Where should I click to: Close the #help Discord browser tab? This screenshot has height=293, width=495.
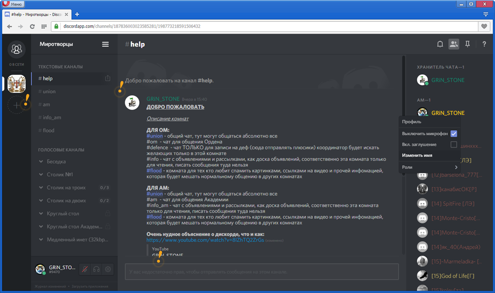coord(66,14)
